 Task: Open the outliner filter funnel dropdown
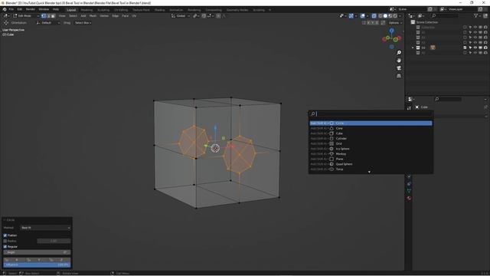tap(478, 15)
